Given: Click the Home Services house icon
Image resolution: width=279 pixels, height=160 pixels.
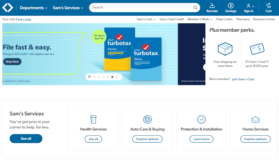Looking at the screenshot, I should 255,120.
